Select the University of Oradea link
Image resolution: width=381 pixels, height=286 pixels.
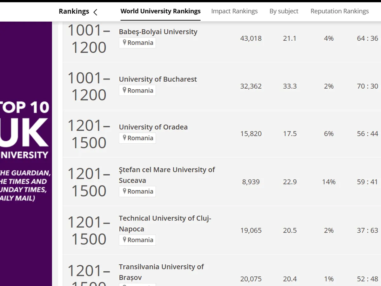coord(153,127)
